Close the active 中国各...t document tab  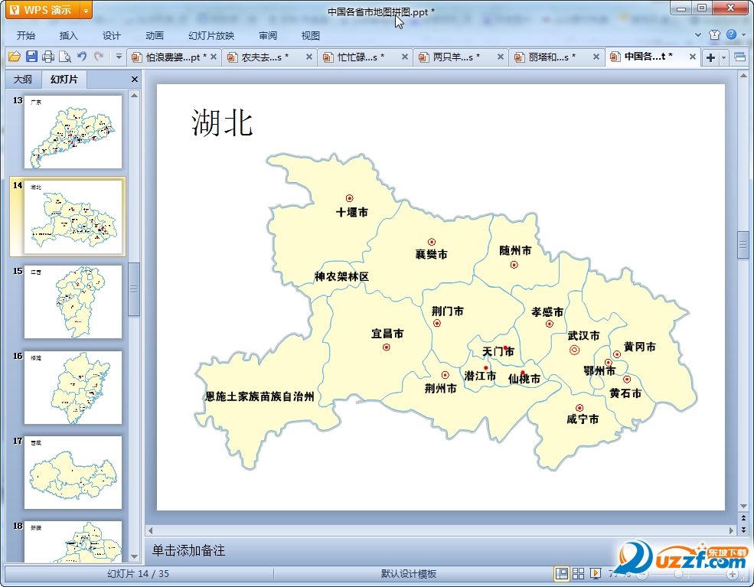(x=693, y=57)
